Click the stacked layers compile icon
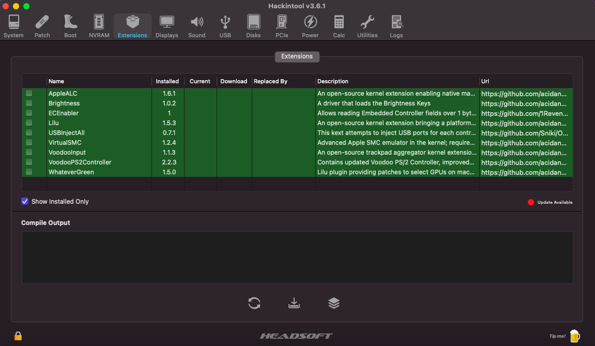 [334, 303]
